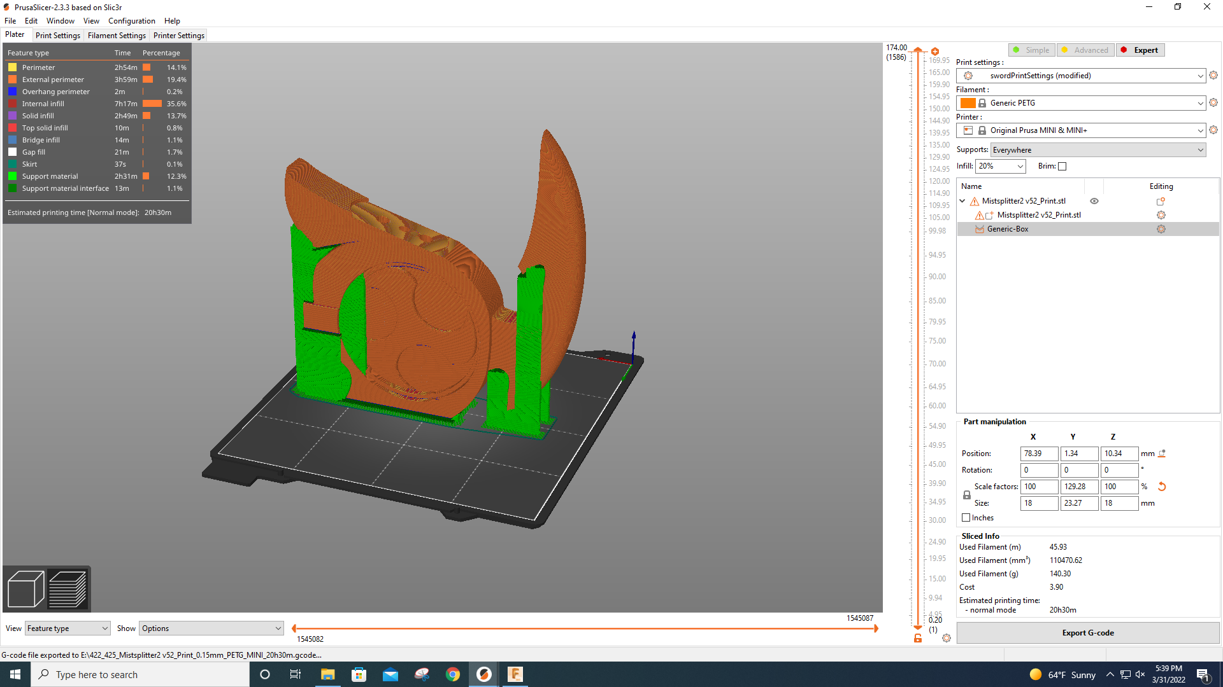Open printer settings gear beside Original Prusa MINI
Image resolution: width=1223 pixels, height=687 pixels.
pos(1213,130)
